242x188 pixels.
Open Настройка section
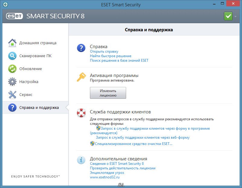click(x=36, y=82)
